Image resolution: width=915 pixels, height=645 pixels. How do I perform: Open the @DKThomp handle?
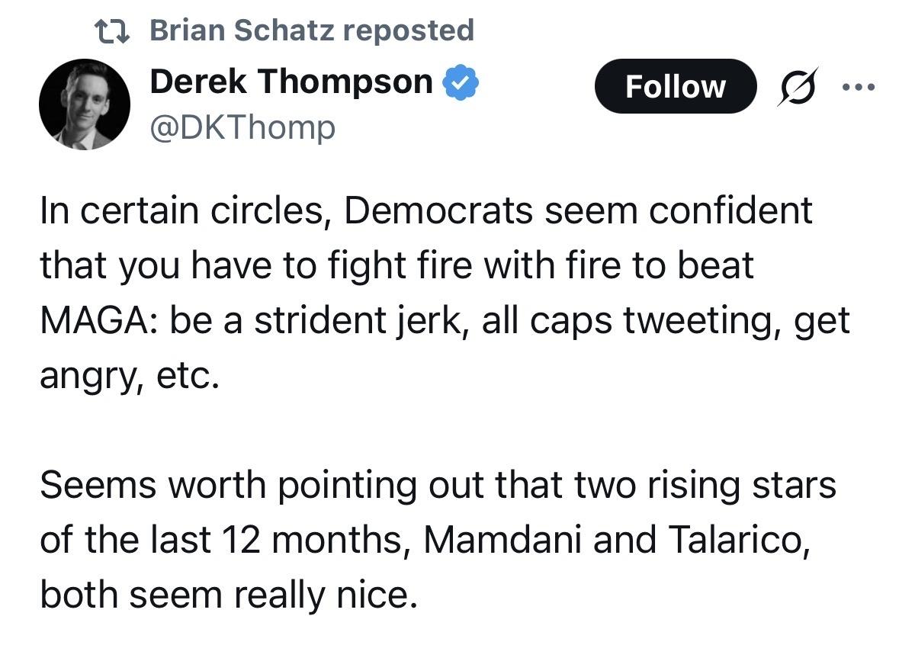point(242,127)
